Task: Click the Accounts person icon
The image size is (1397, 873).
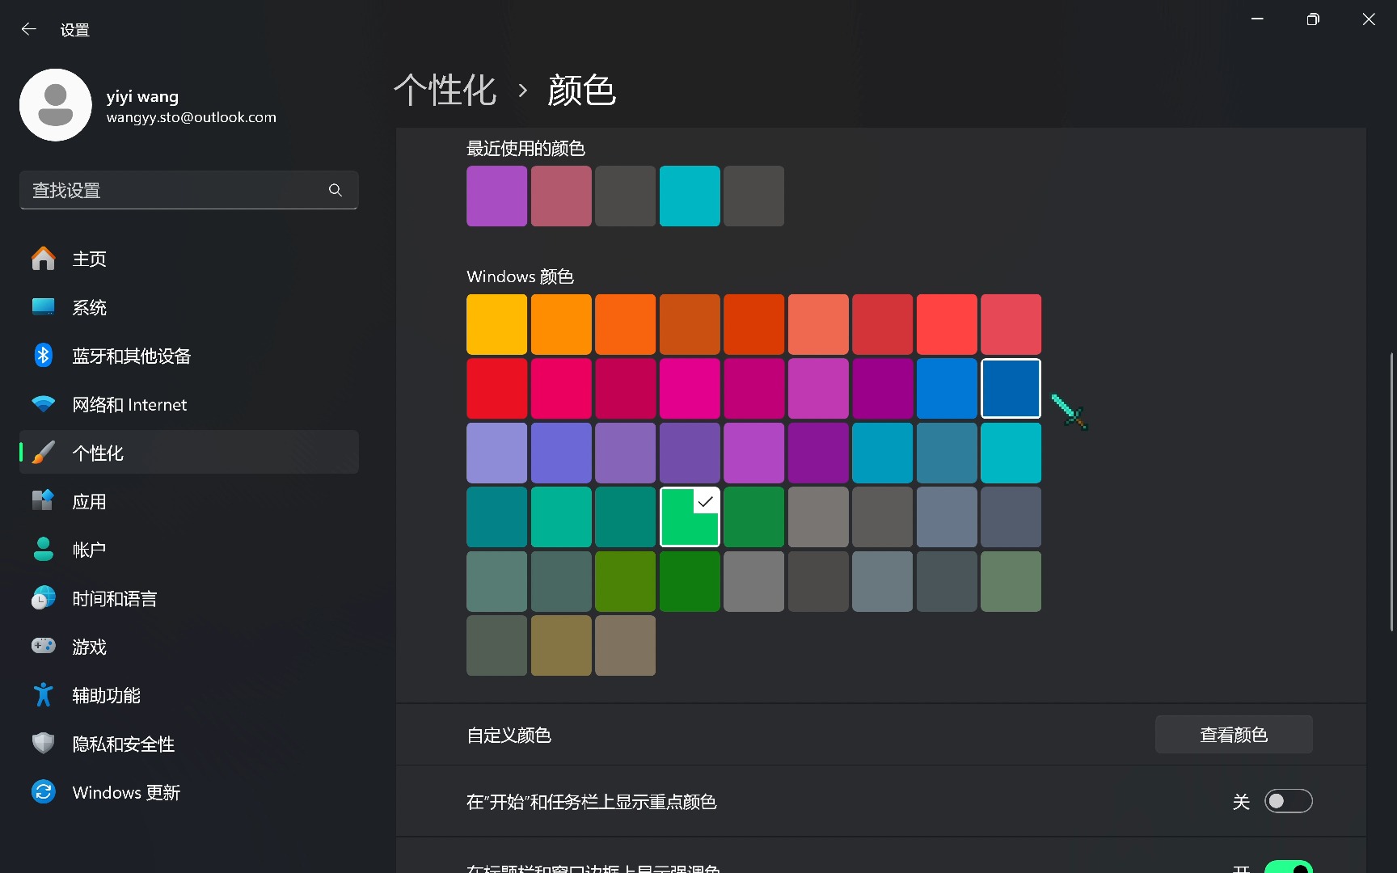Action: (x=44, y=550)
